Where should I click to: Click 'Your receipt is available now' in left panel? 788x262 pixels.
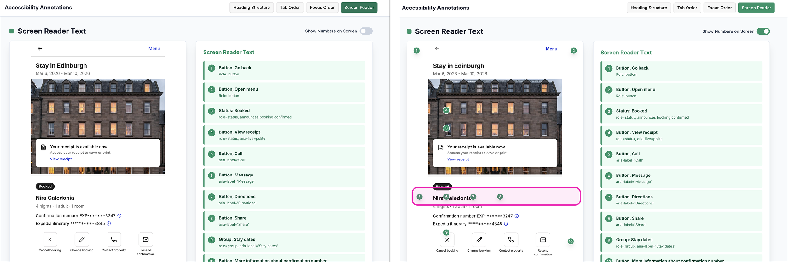click(x=79, y=147)
